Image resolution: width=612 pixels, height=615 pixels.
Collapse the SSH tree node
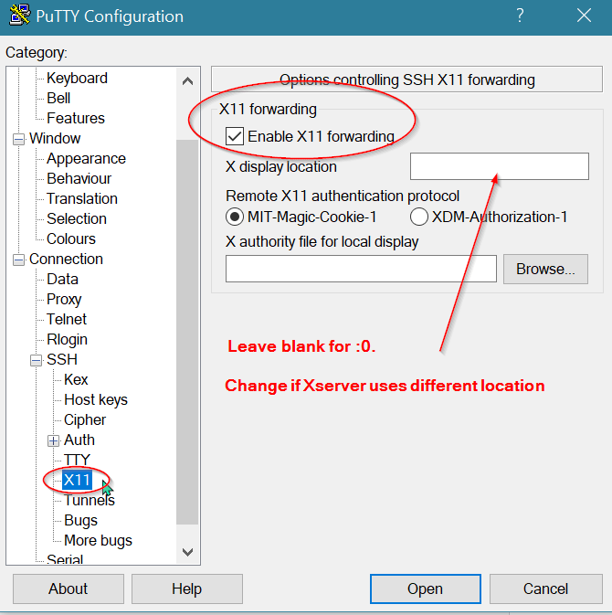pyautogui.click(x=36, y=360)
